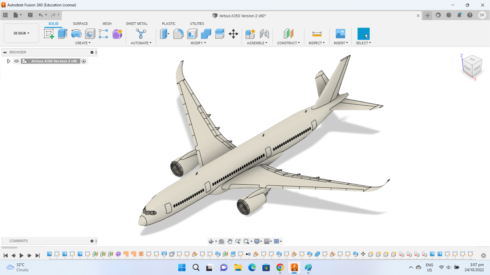Open the Help question mark icon

pos(470,15)
